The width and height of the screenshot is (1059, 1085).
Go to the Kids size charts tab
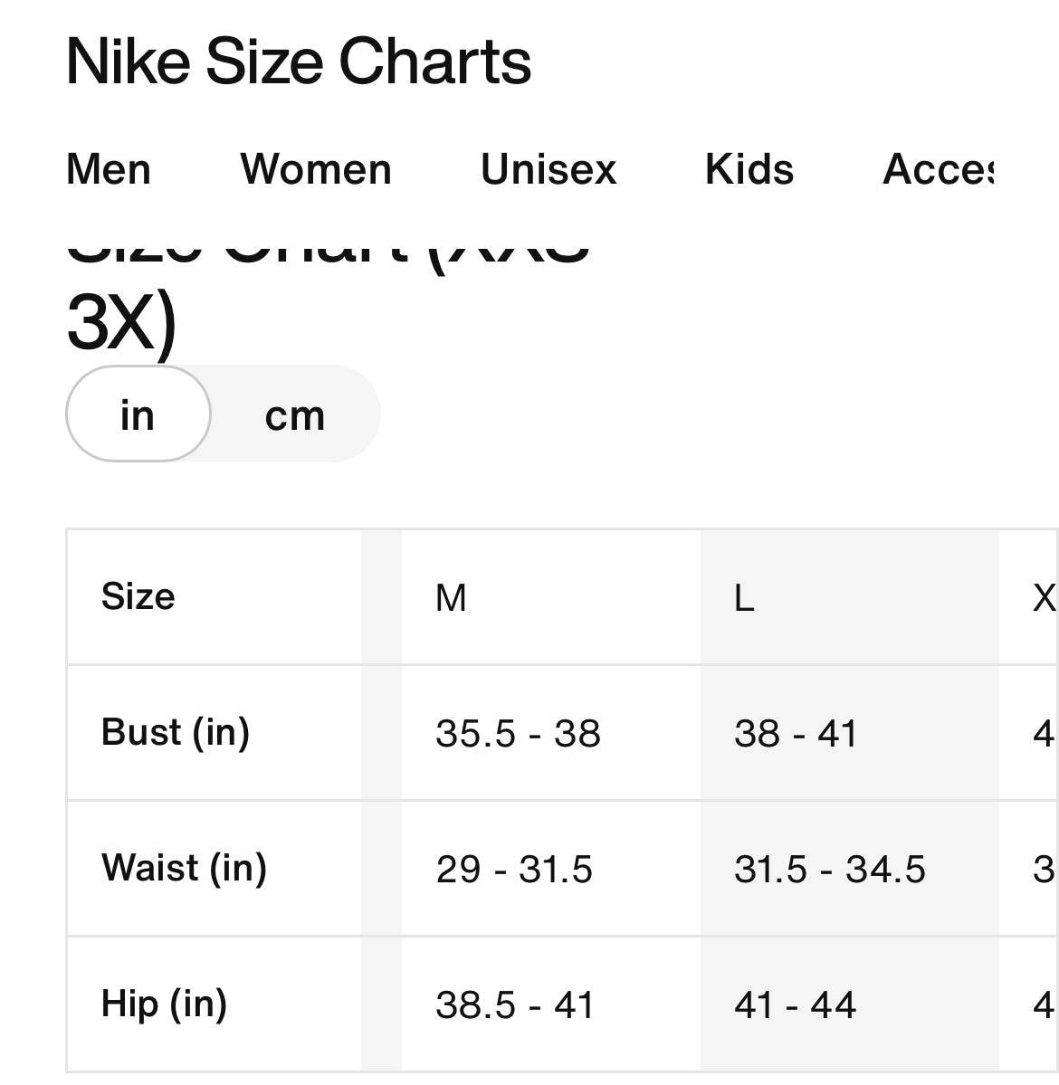(749, 169)
